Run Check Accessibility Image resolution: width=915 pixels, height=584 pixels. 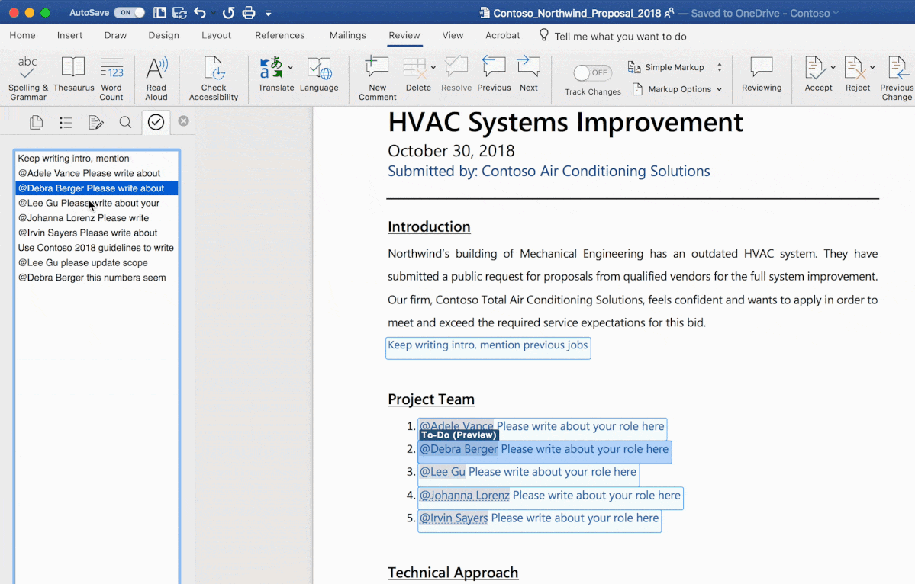pyautogui.click(x=214, y=79)
